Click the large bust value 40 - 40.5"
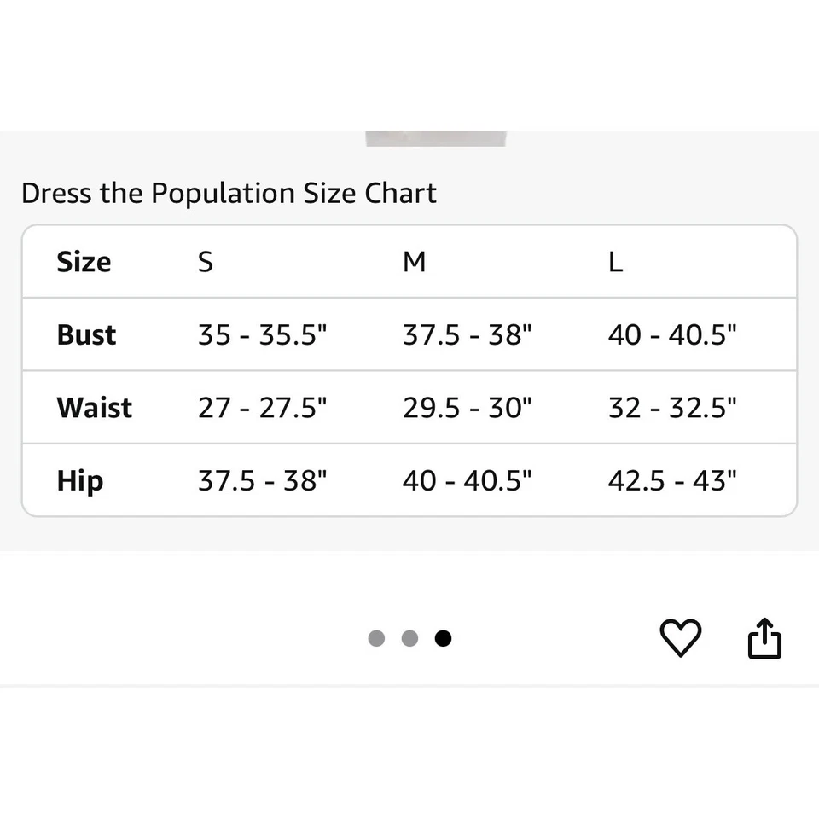 672,334
